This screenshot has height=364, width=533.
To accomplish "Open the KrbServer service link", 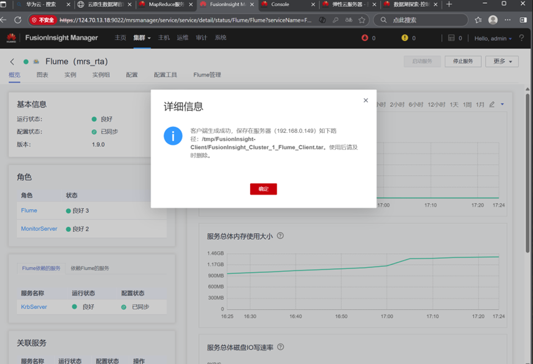I will tap(34, 307).
